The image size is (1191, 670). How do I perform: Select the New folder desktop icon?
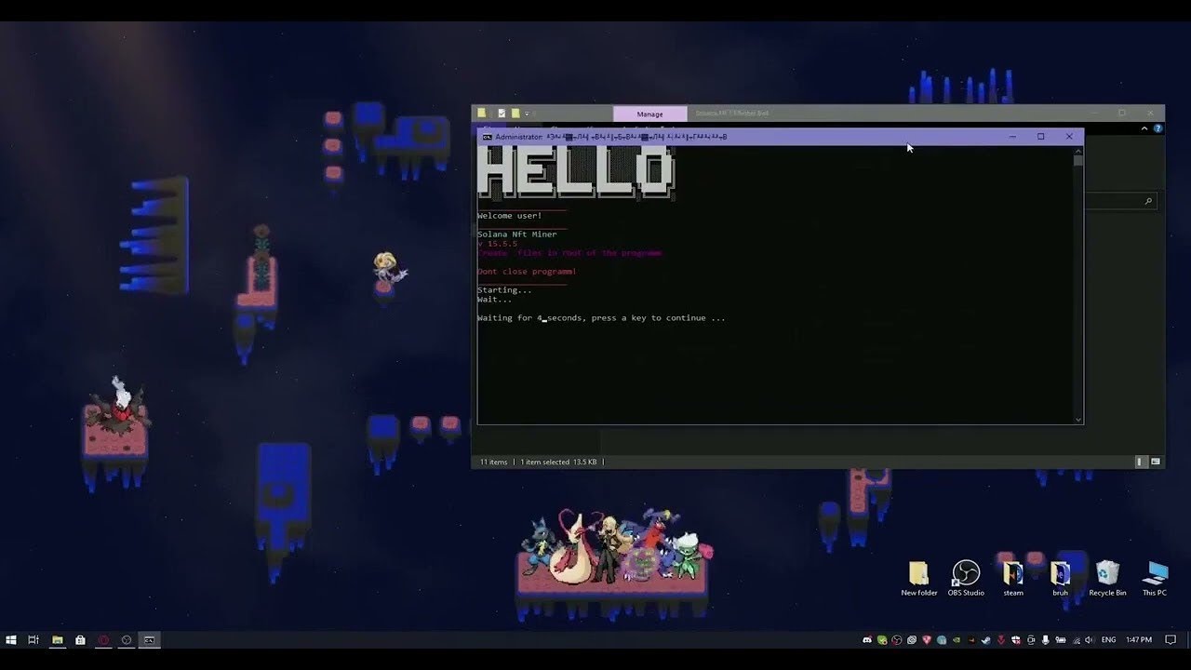[918, 579]
